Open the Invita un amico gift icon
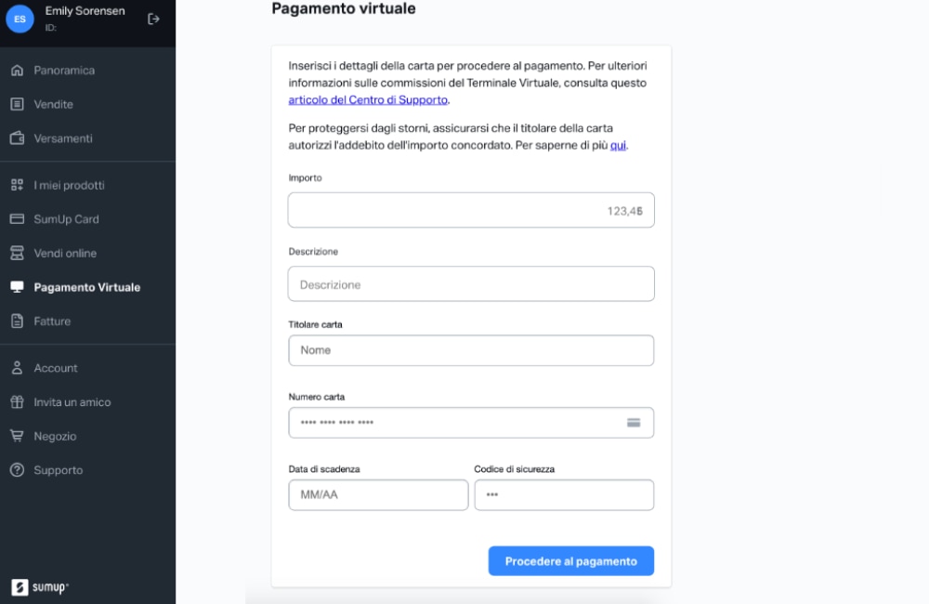This screenshot has width=929, height=604. pyautogui.click(x=17, y=401)
